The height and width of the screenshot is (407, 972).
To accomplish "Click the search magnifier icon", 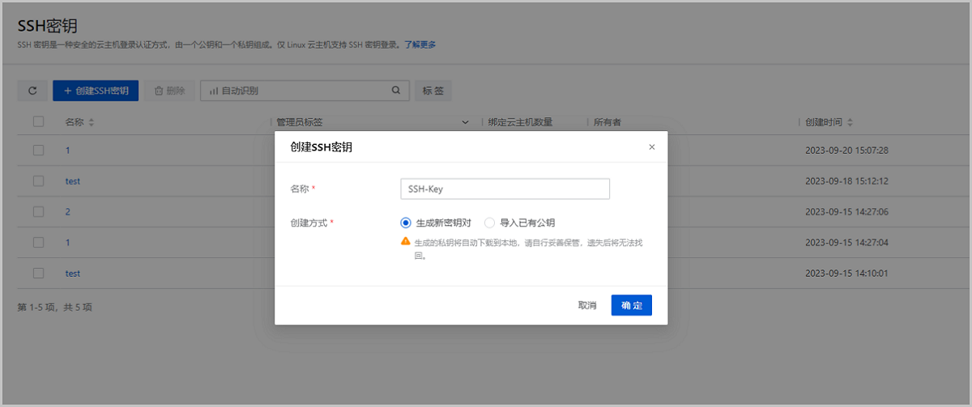I will click(x=396, y=91).
